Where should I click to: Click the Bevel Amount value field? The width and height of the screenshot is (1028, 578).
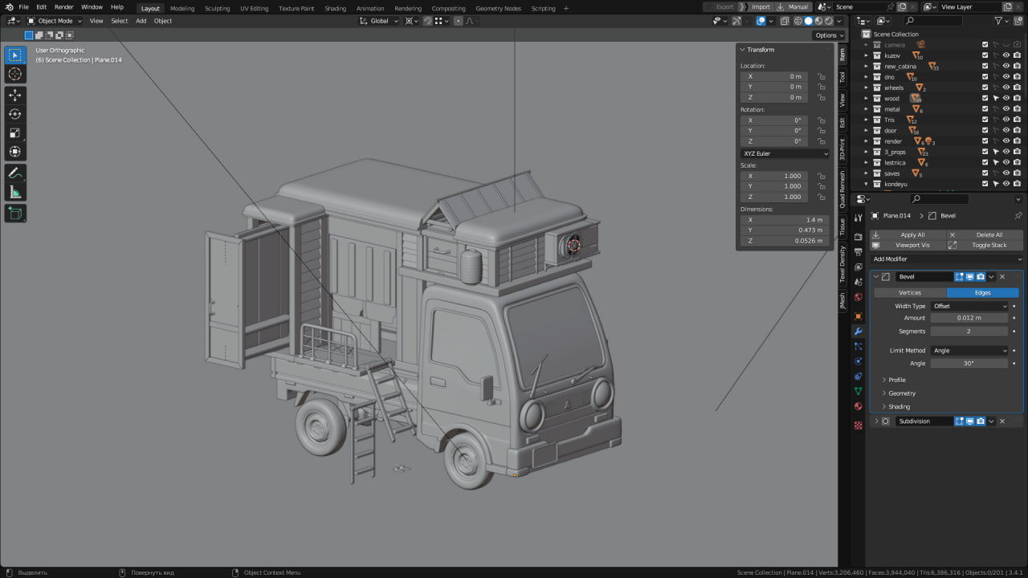pos(969,318)
